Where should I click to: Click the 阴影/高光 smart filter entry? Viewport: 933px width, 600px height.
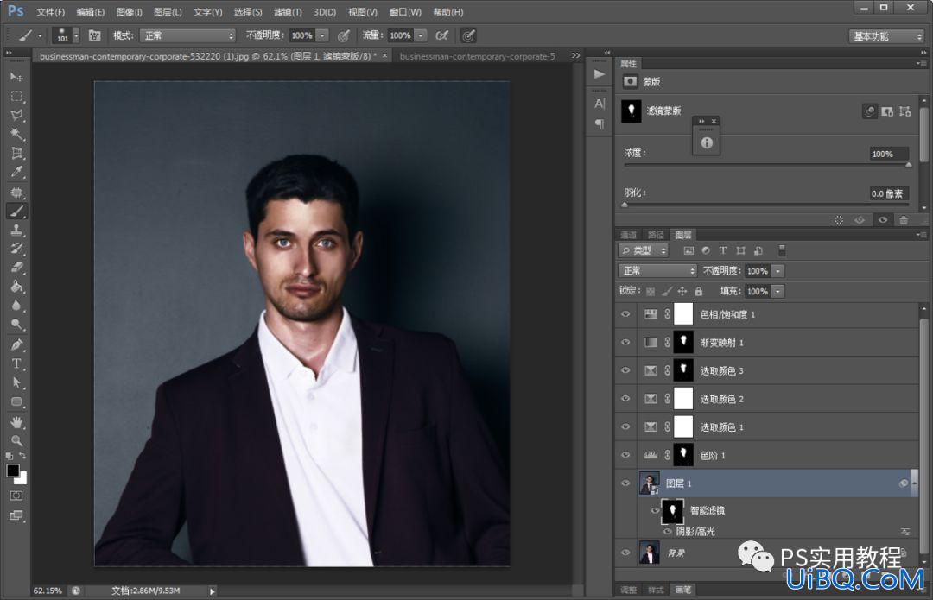click(695, 531)
